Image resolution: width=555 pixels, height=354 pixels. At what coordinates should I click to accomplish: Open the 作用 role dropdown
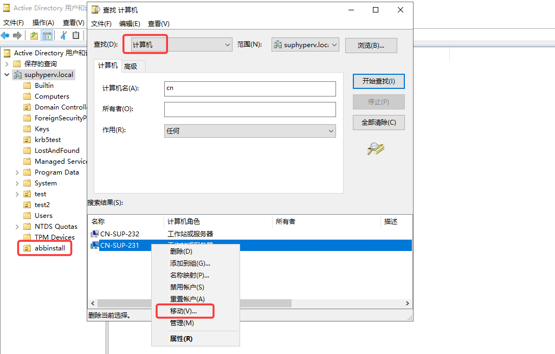[250, 131]
